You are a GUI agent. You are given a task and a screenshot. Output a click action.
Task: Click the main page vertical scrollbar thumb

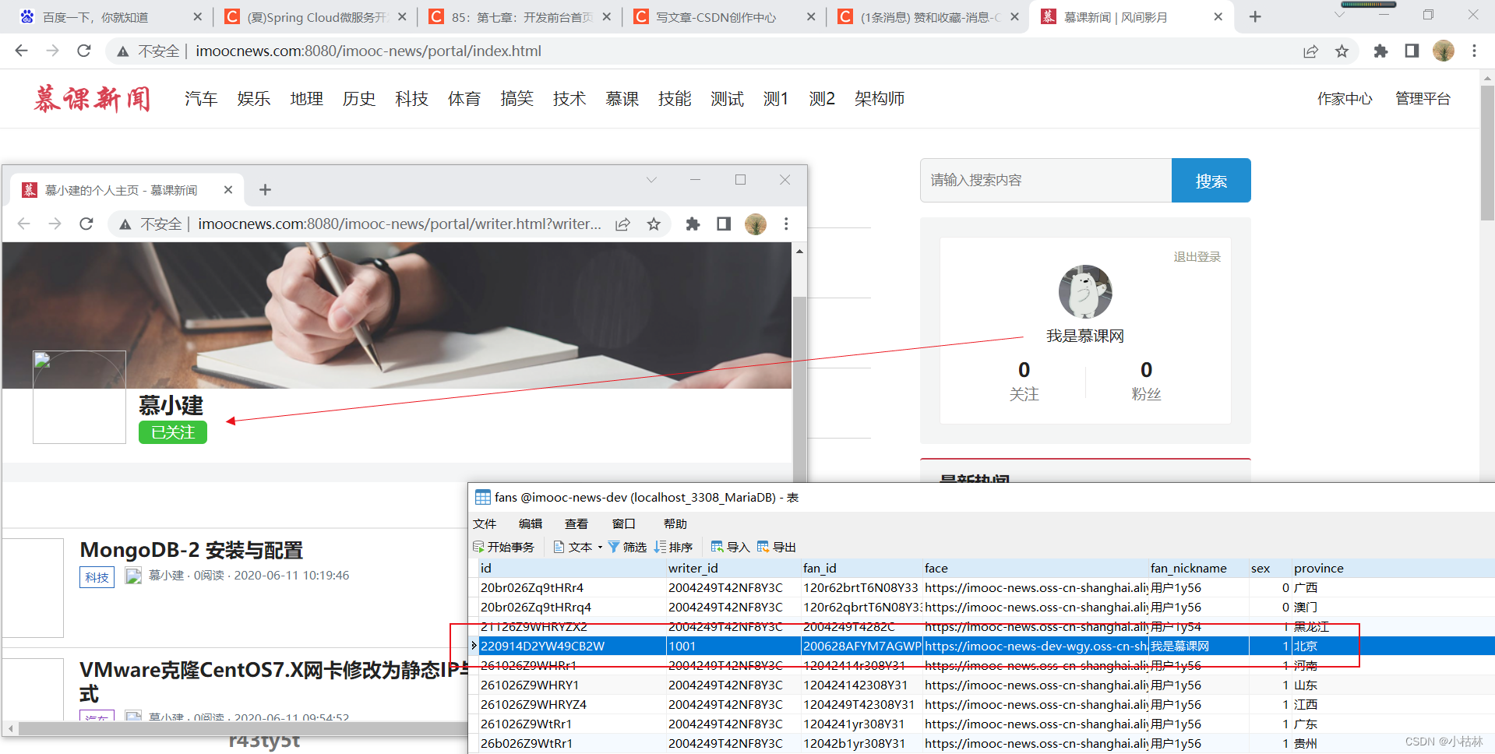click(x=1487, y=152)
